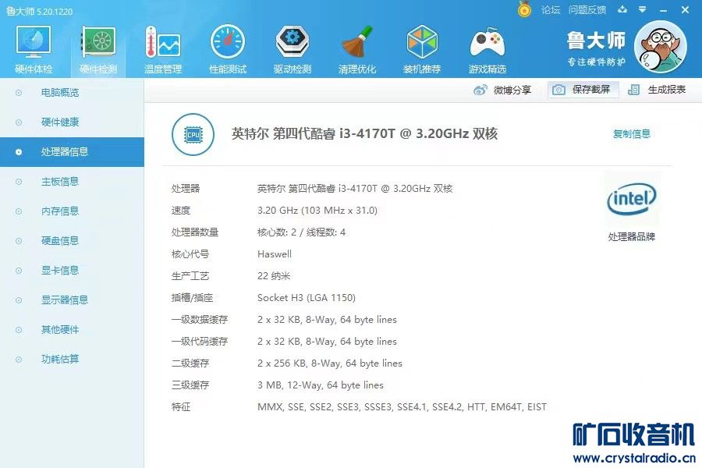Click the 一级代码缓存 cache value
The width and height of the screenshot is (702, 468).
pos(328,342)
